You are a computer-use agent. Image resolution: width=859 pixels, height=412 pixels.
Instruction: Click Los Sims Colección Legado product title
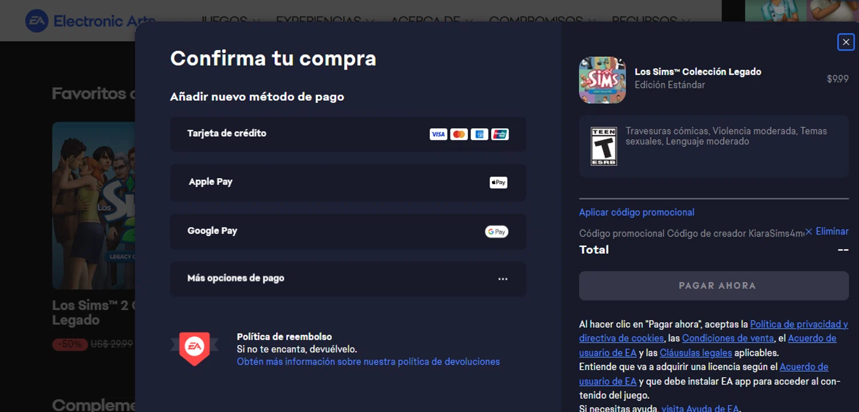pos(698,72)
